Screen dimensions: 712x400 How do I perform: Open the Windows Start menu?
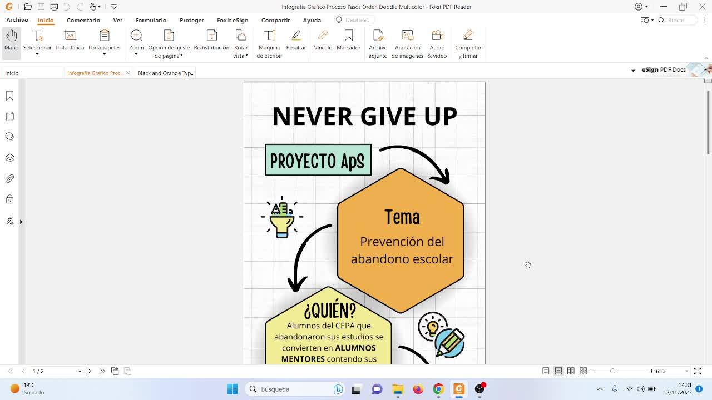click(233, 389)
